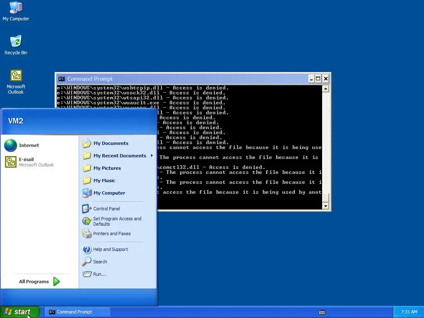This screenshot has width=424, height=318.
Task: Click the E-mail Outlook icon in Start menu
Action: tap(11, 162)
